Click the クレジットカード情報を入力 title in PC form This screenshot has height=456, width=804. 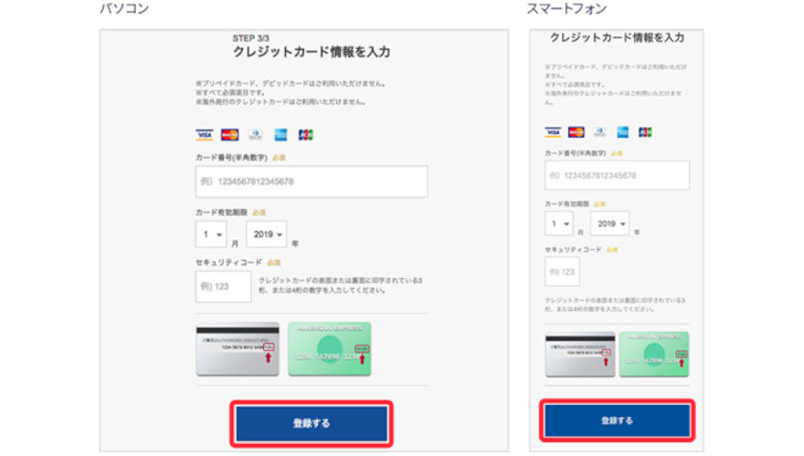(312, 52)
